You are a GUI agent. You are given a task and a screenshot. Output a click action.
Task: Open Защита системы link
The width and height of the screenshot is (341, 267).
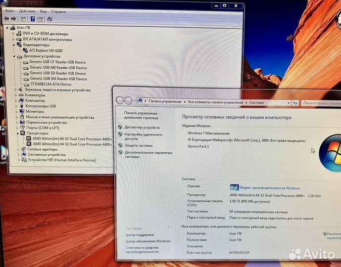139,145
